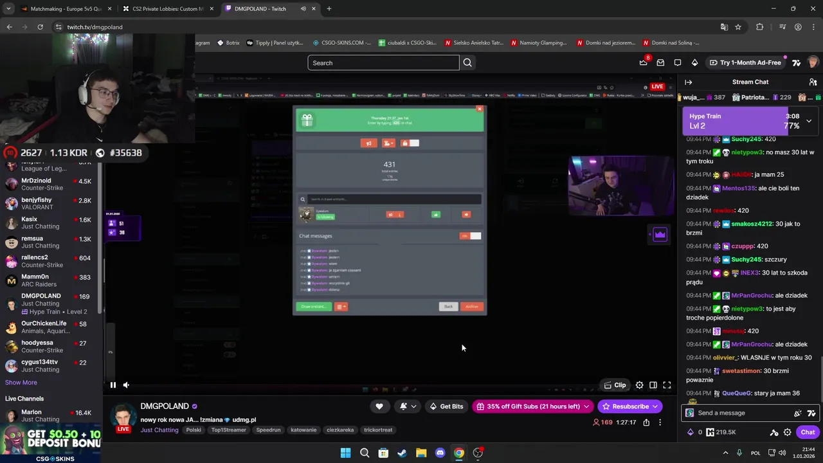Open 35% off Gift Subs dropdown
This screenshot has height=463, width=823.
click(x=532, y=406)
